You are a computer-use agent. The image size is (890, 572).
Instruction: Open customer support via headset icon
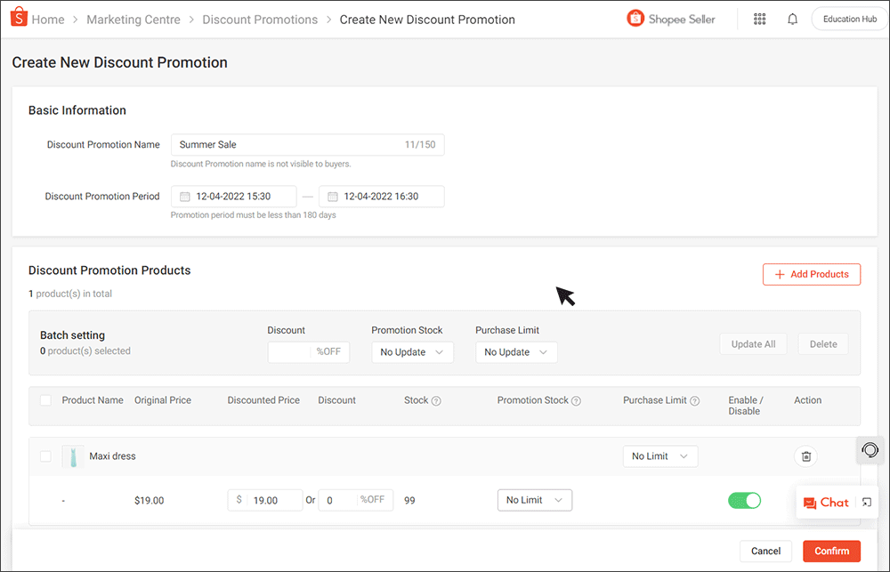(870, 450)
